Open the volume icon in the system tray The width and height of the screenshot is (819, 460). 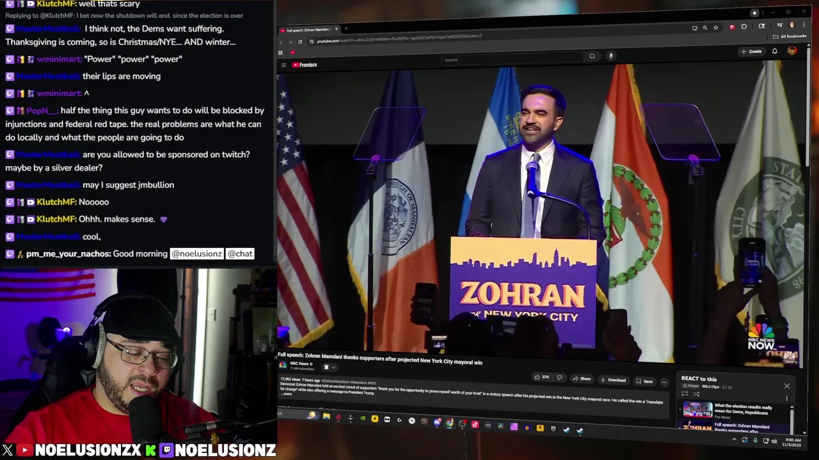pyautogui.click(x=774, y=441)
